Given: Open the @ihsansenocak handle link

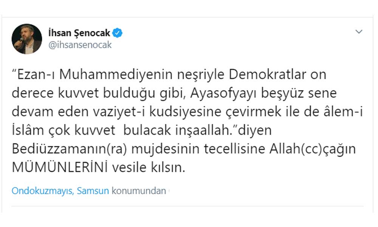Looking at the screenshot, I should tap(80, 45).
